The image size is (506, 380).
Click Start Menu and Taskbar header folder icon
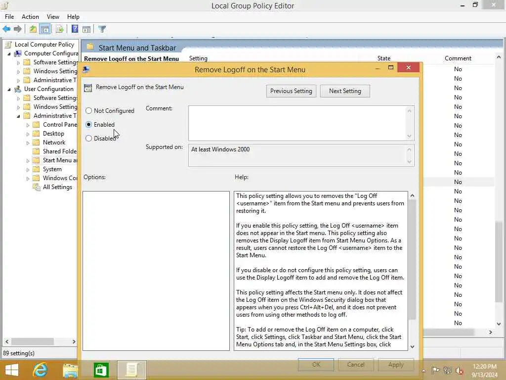tap(90, 47)
